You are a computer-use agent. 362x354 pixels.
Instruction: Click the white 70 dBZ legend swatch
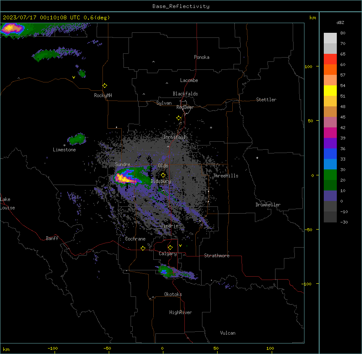click(330, 38)
